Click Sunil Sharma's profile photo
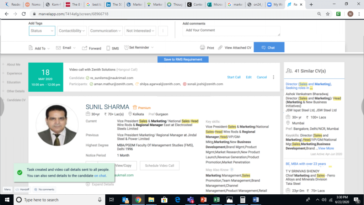The height and width of the screenshot is (205, 364). click(x=57, y=125)
